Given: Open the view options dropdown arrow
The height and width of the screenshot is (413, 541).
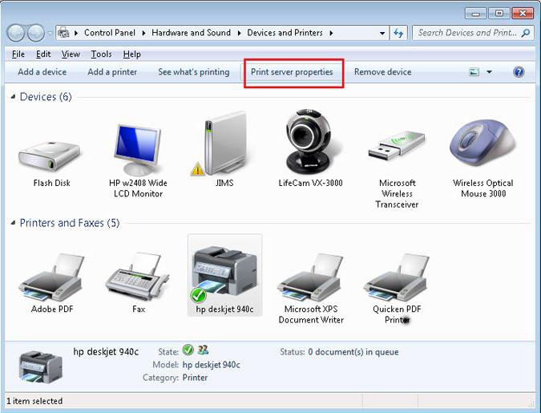Looking at the screenshot, I should (x=489, y=72).
